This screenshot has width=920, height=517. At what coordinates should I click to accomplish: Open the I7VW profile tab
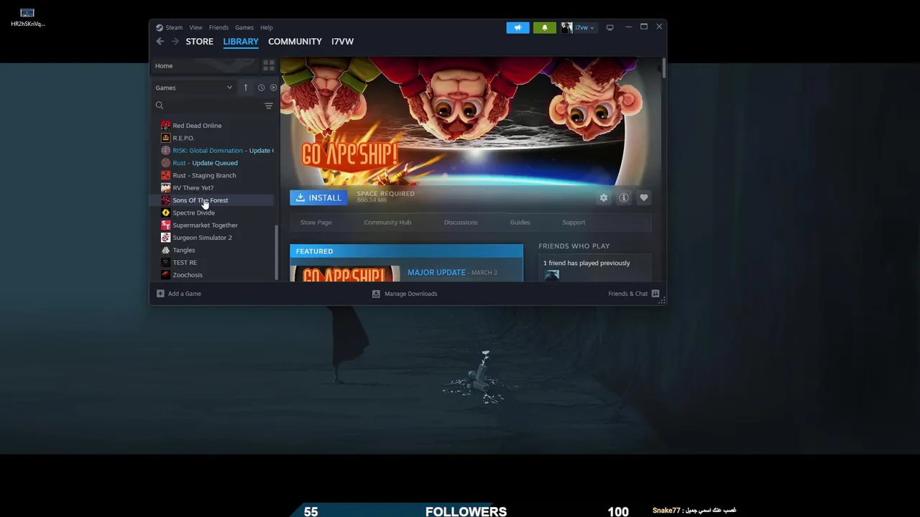coord(342,42)
